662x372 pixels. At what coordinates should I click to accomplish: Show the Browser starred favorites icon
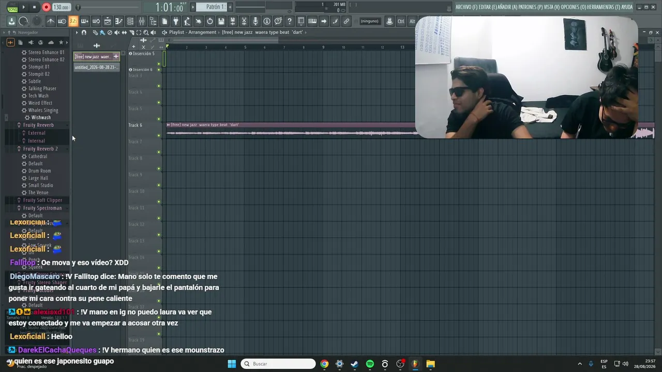(x=61, y=42)
